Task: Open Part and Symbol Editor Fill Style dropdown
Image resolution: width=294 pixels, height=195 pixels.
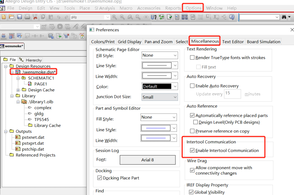Action: coord(159,117)
